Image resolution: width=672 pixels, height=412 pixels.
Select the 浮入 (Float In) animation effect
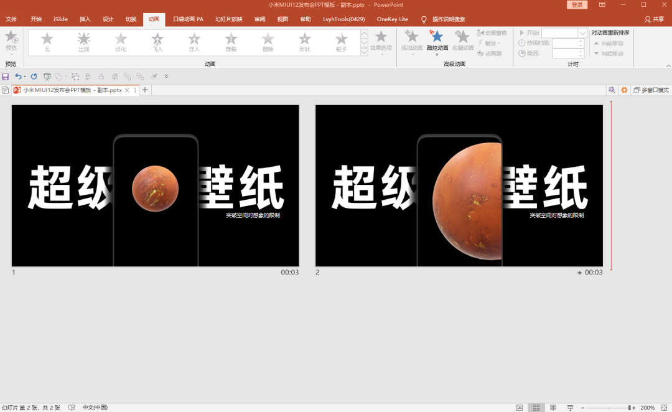pos(195,42)
